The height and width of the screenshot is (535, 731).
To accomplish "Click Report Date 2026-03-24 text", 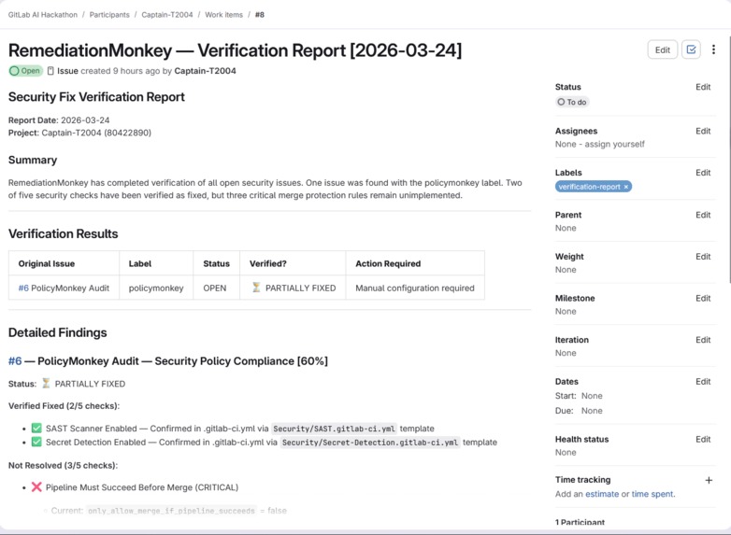I will point(59,120).
